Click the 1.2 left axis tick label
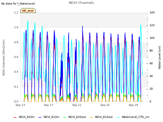Image resolution: width=163 pixels, height=122 pixels. click(x=16, y=12)
